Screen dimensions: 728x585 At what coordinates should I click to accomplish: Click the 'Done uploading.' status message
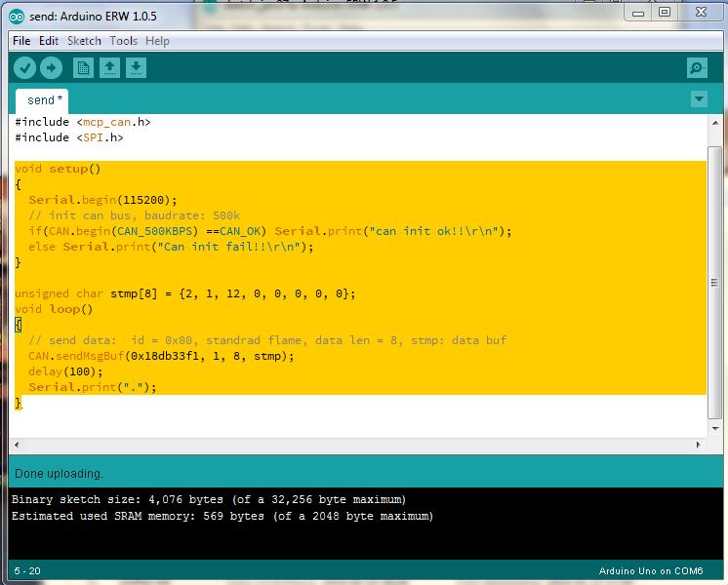click(59, 474)
